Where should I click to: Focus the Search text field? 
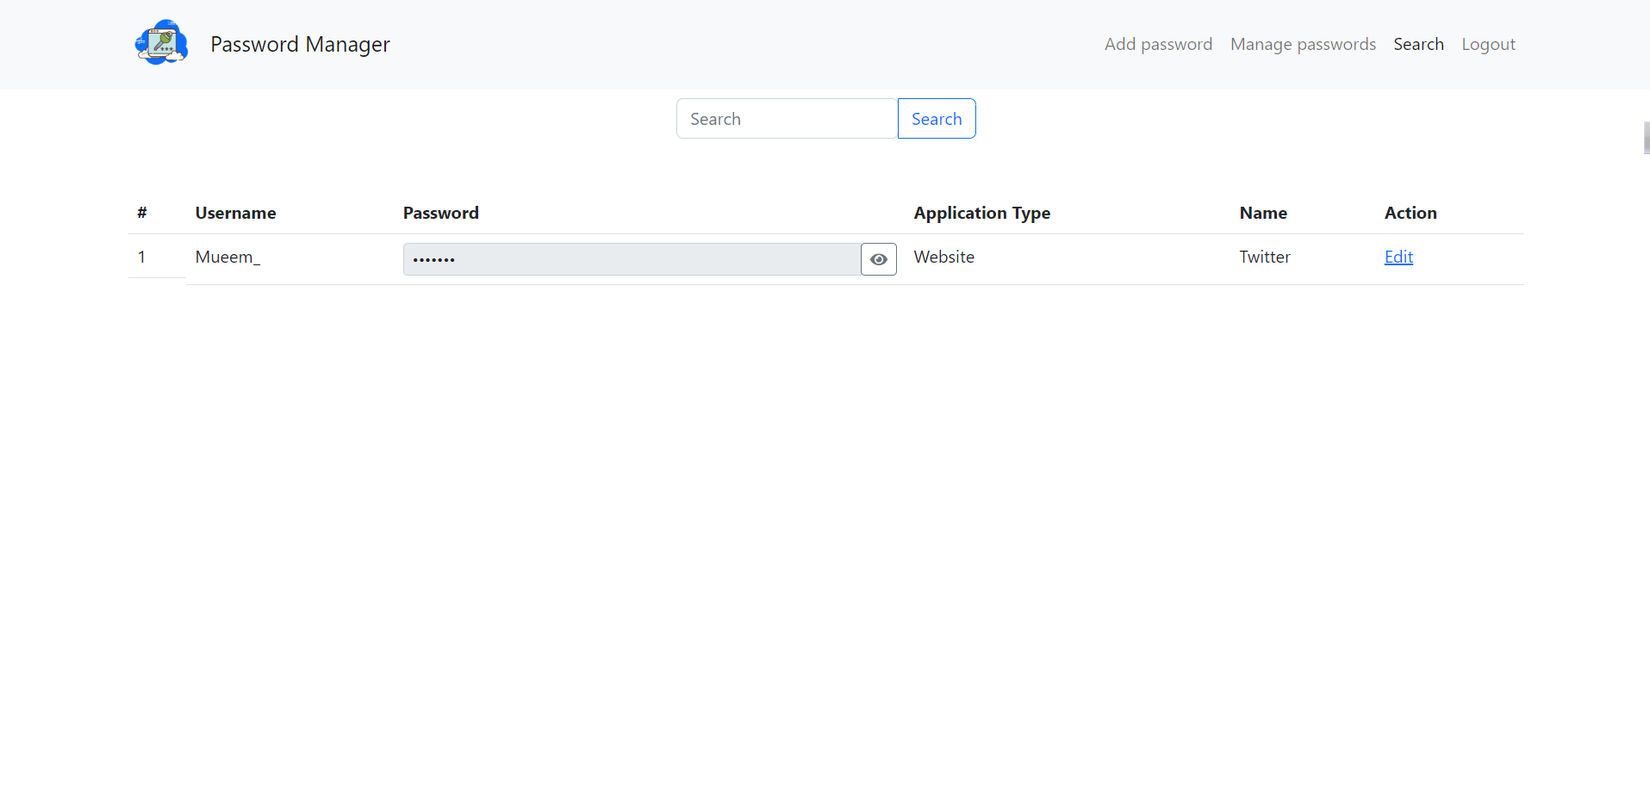tap(787, 119)
